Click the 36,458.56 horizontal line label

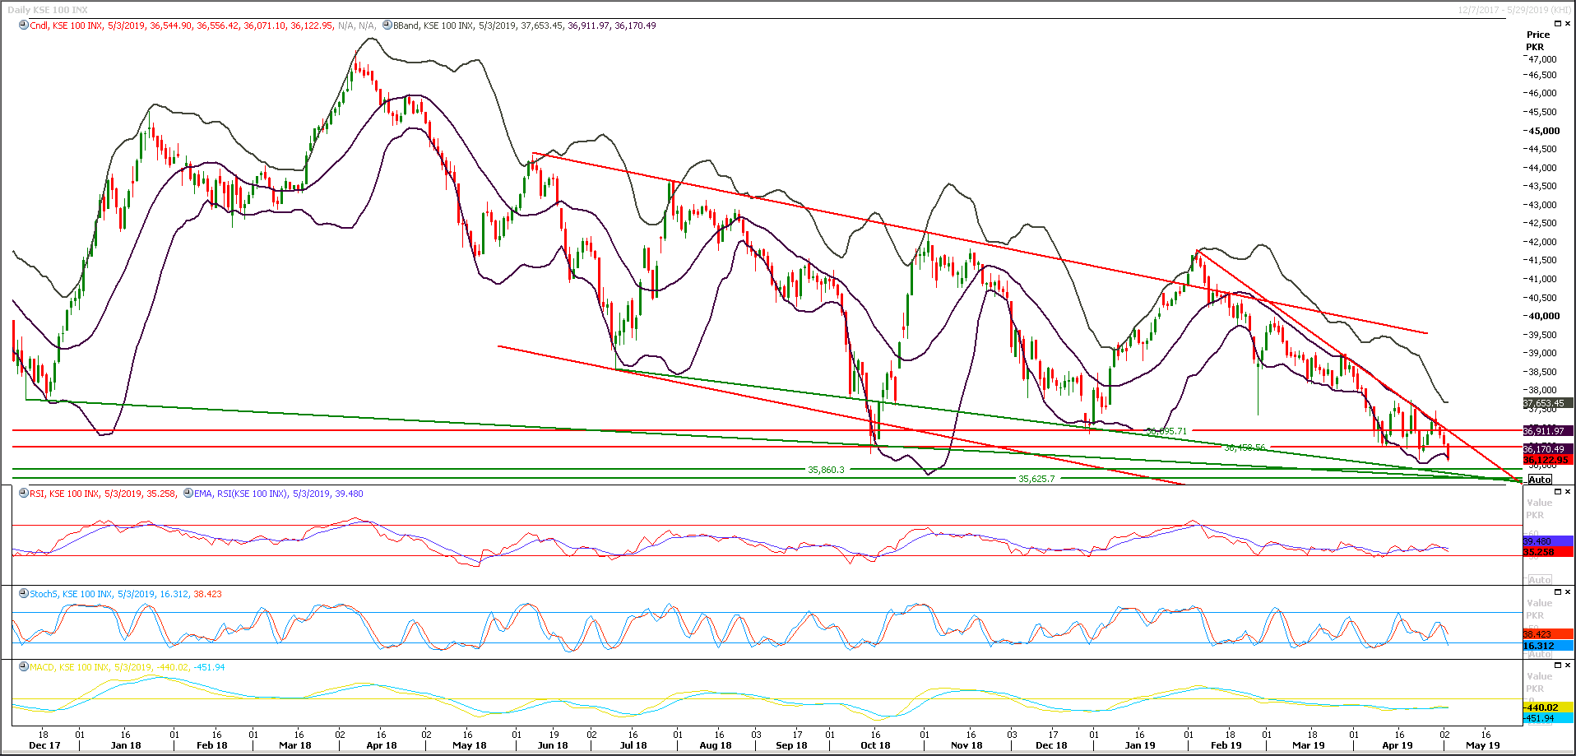point(1245,448)
